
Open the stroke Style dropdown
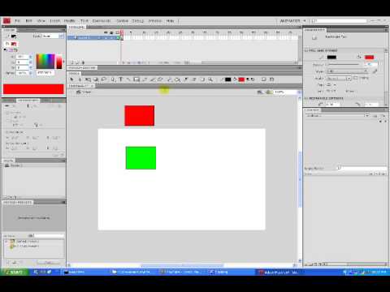(348, 71)
